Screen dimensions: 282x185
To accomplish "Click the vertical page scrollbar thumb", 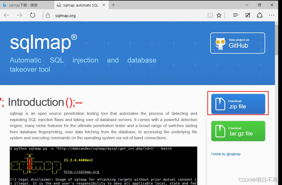I will coord(277,40).
